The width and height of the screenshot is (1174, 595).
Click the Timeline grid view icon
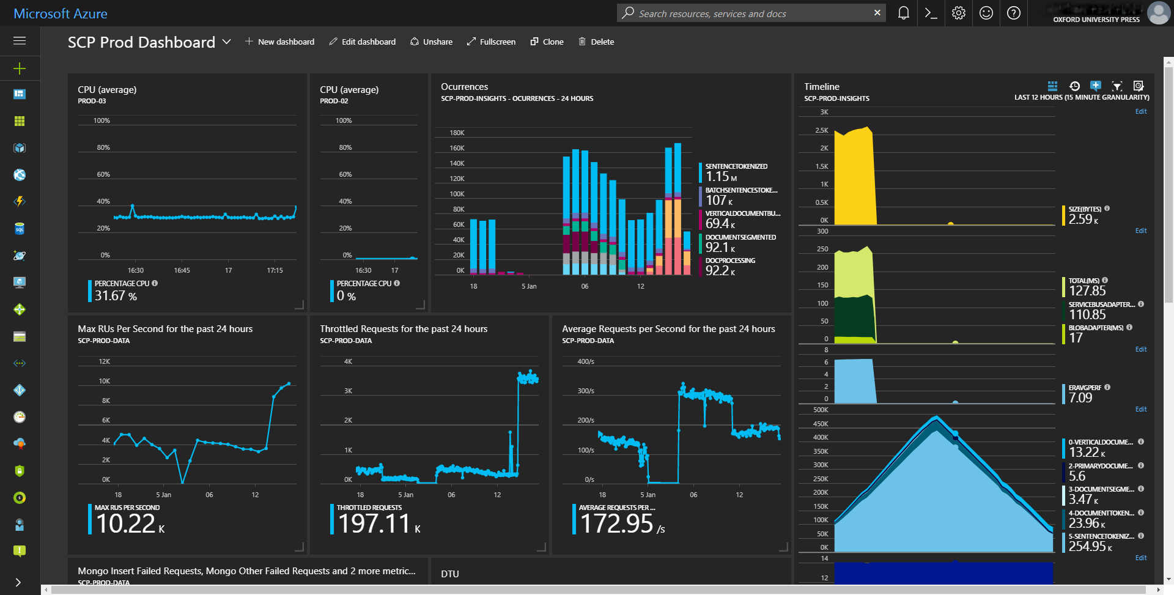click(1052, 86)
